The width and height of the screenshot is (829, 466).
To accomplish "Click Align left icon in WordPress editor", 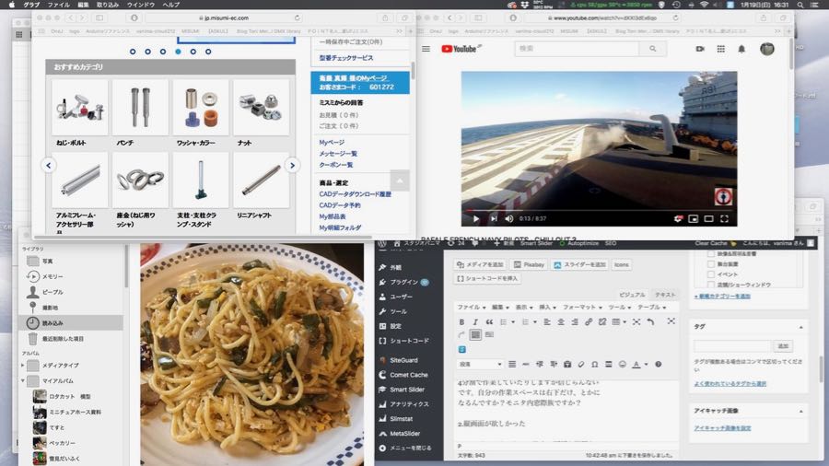I will tap(546, 321).
